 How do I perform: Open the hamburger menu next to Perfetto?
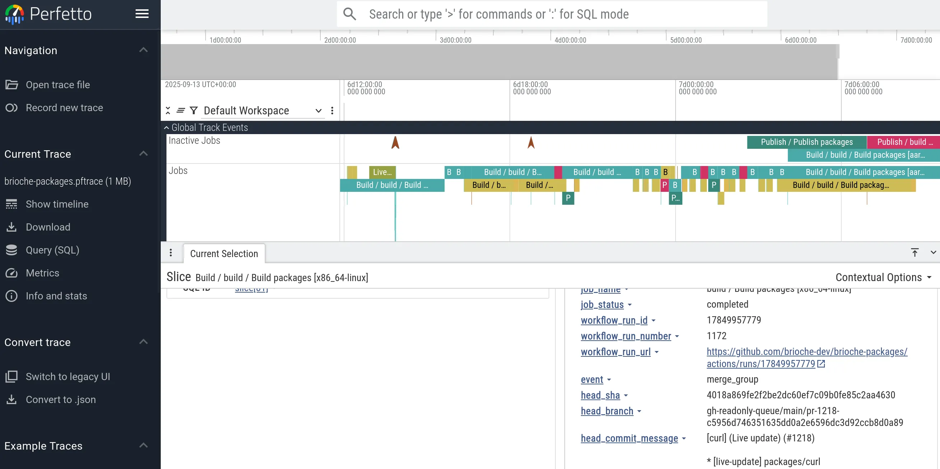142,14
